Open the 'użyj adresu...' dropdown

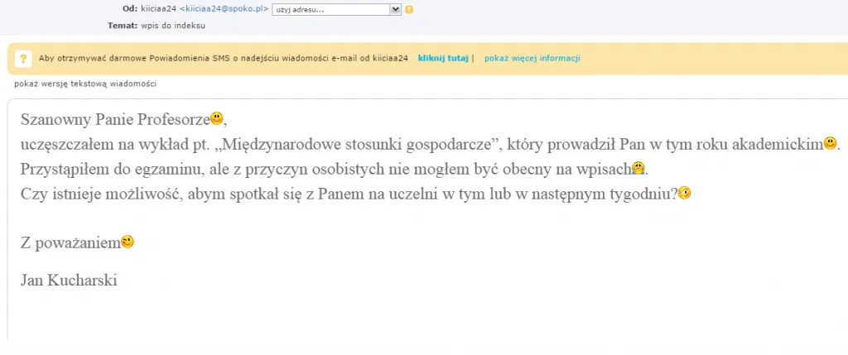[x=336, y=9]
